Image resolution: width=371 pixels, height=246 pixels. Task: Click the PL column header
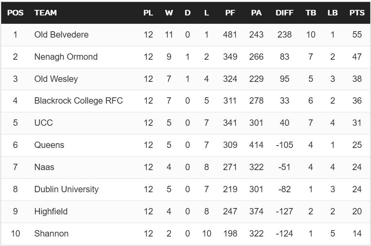(148, 13)
